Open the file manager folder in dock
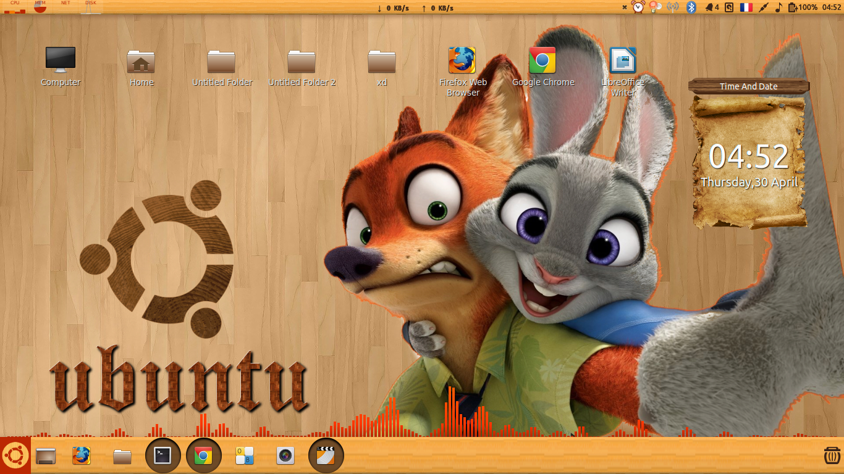Screen dimensions: 844x474 [122, 457]
